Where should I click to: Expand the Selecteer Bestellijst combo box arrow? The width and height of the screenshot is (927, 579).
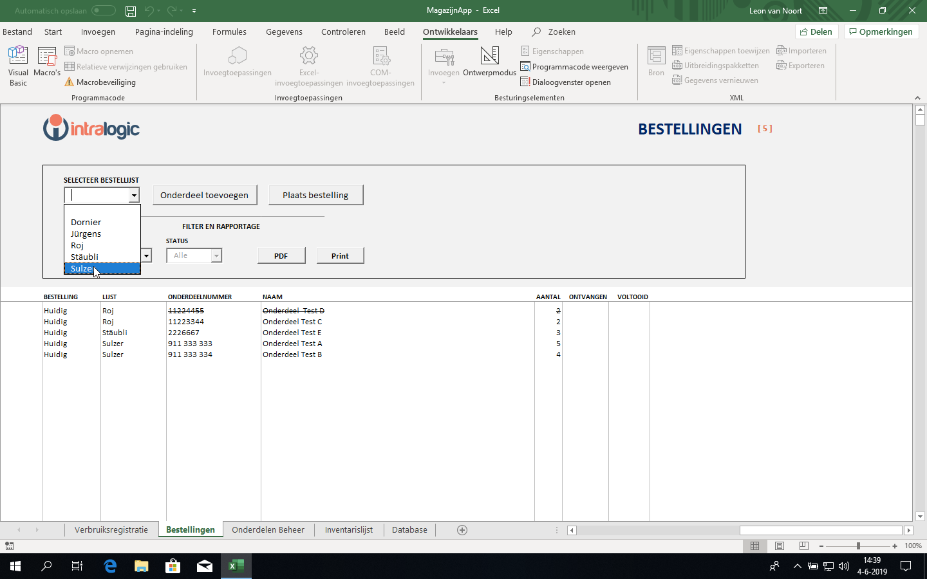tap(134, 196)
